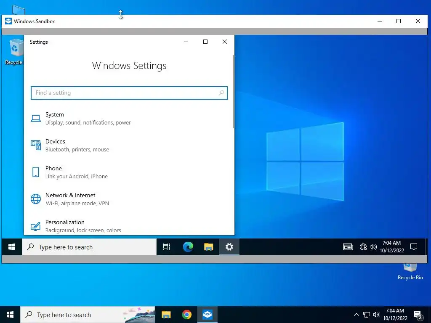Minimize the Settings window
Viewport: 431px width, 323px height.
[186, 42]
